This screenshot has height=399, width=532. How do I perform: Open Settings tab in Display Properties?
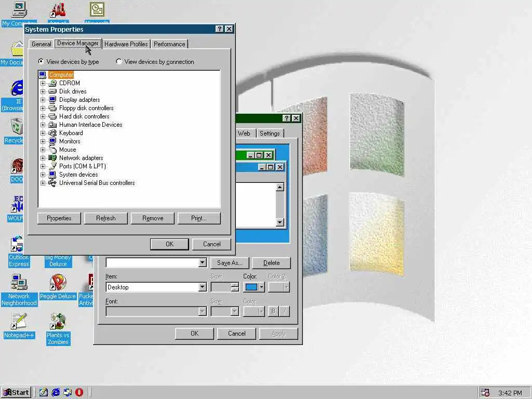[x=270, y=134]
